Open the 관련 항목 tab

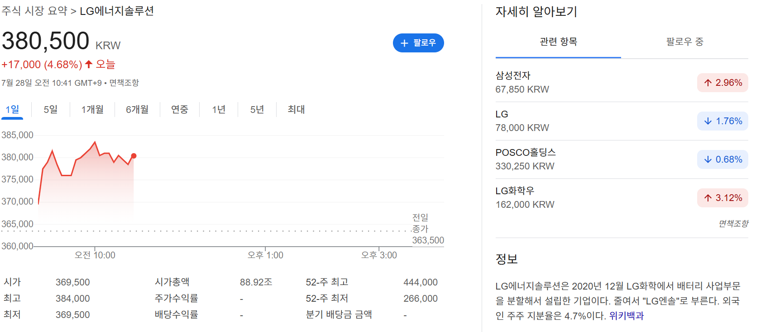558,42
